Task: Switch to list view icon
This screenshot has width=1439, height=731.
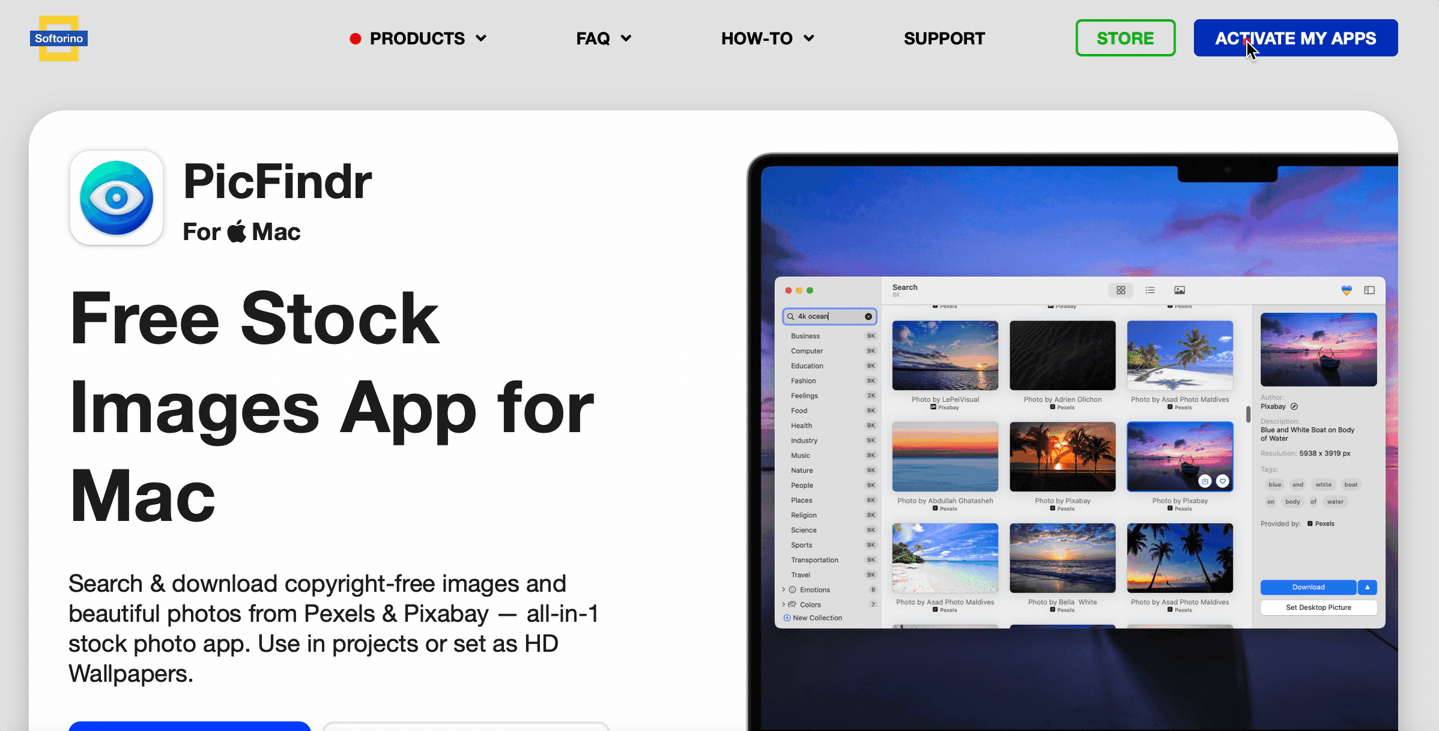Action: (1150, 290)
